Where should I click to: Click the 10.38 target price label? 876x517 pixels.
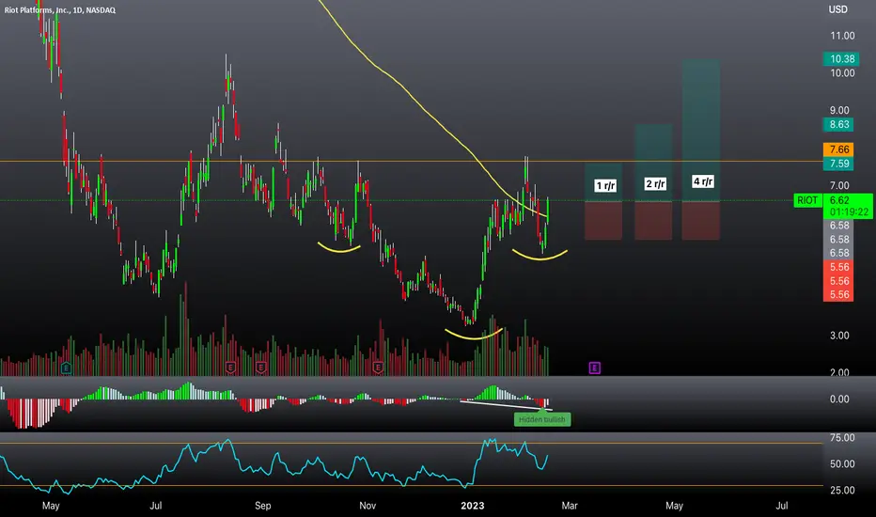point(841,58)
